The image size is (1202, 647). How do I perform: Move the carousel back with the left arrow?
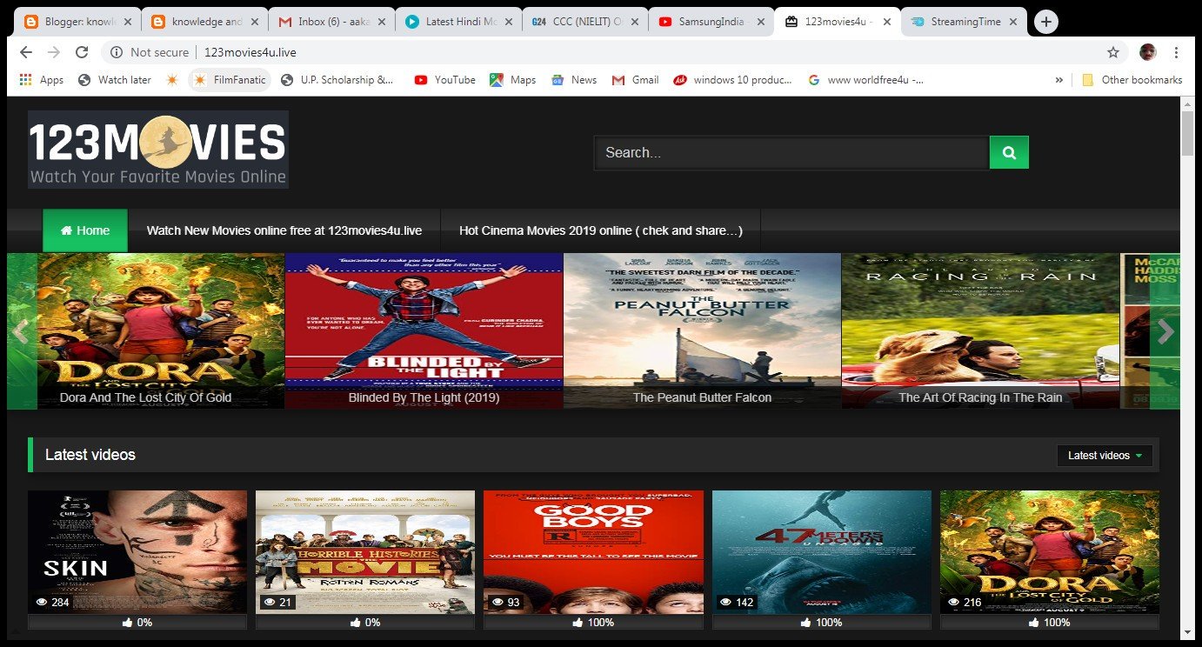point(22,331)
